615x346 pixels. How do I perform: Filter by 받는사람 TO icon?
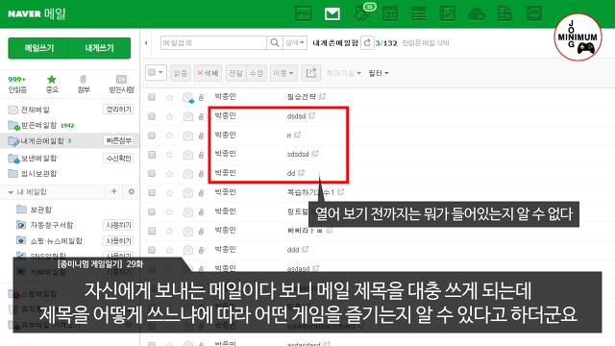pyautogui.click(x=122, y=84)
